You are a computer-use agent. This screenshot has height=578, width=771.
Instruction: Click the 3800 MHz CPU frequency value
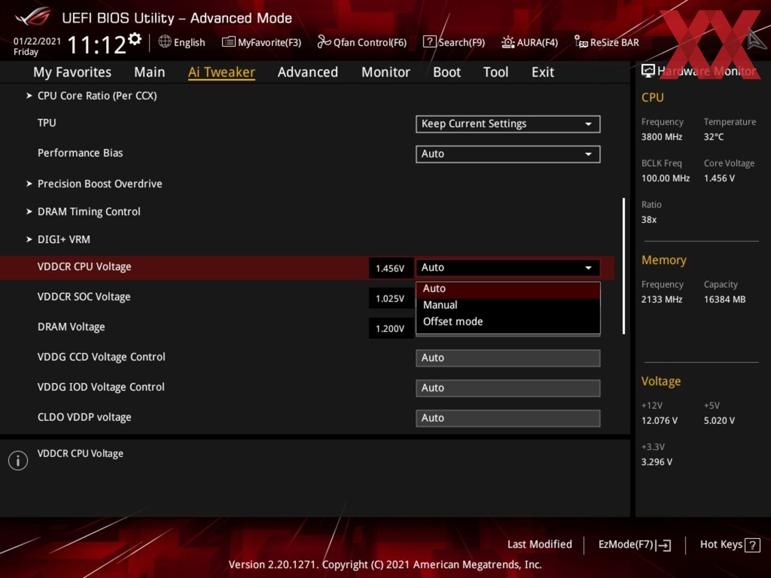coord(662,137)
